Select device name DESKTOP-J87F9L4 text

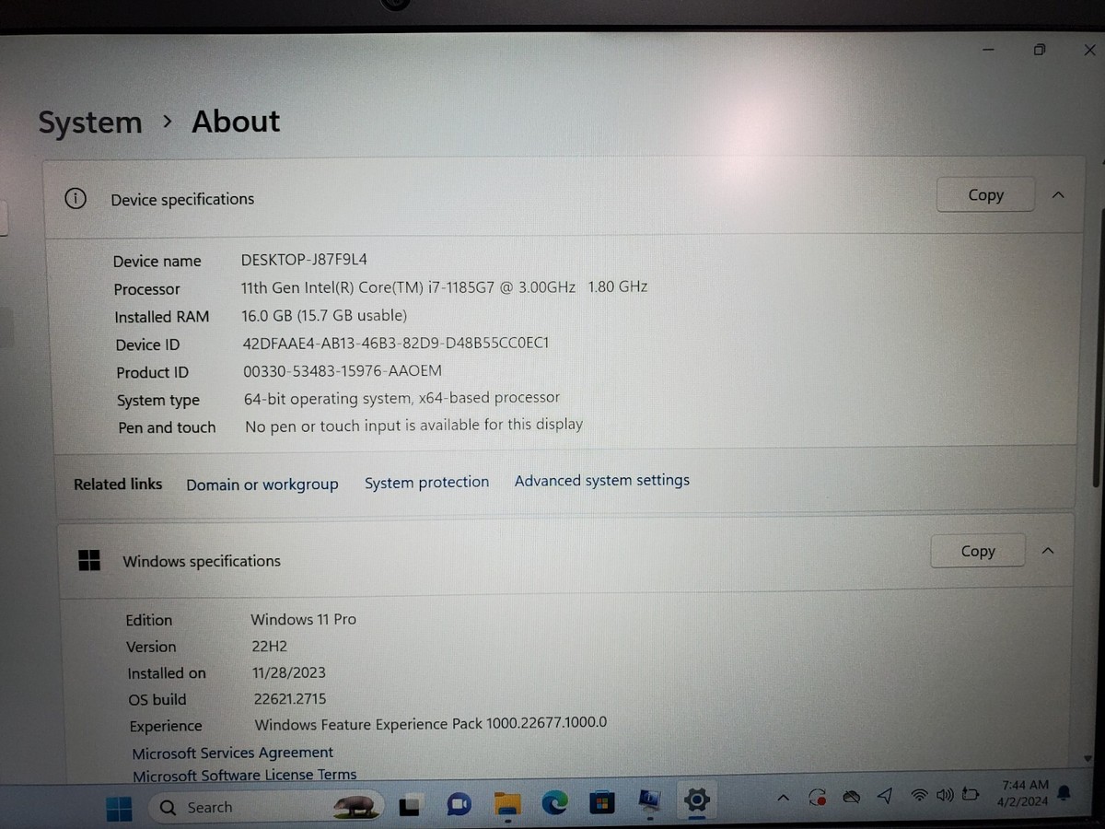[x=304, y=260]
